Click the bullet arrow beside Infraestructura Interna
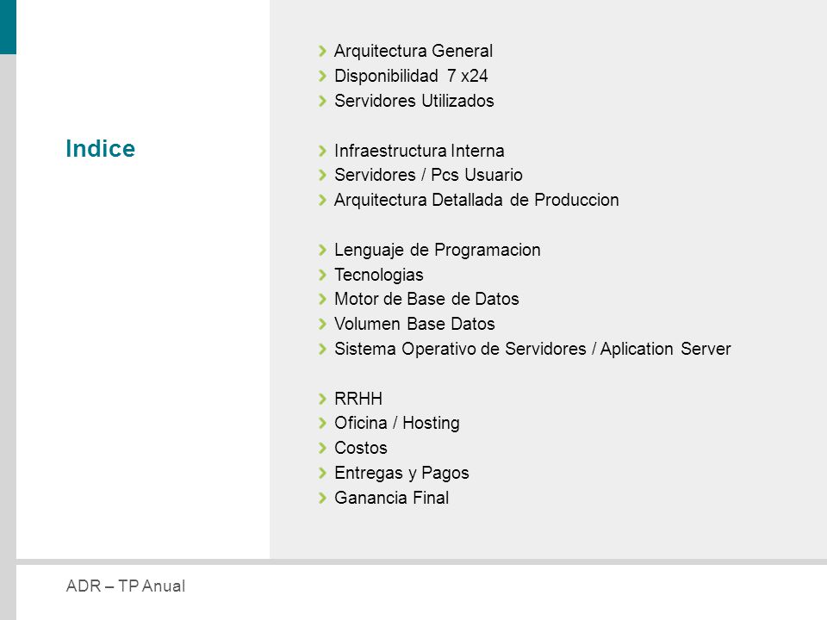The height and width of the screenshot is (620, 827). point(322,151)
